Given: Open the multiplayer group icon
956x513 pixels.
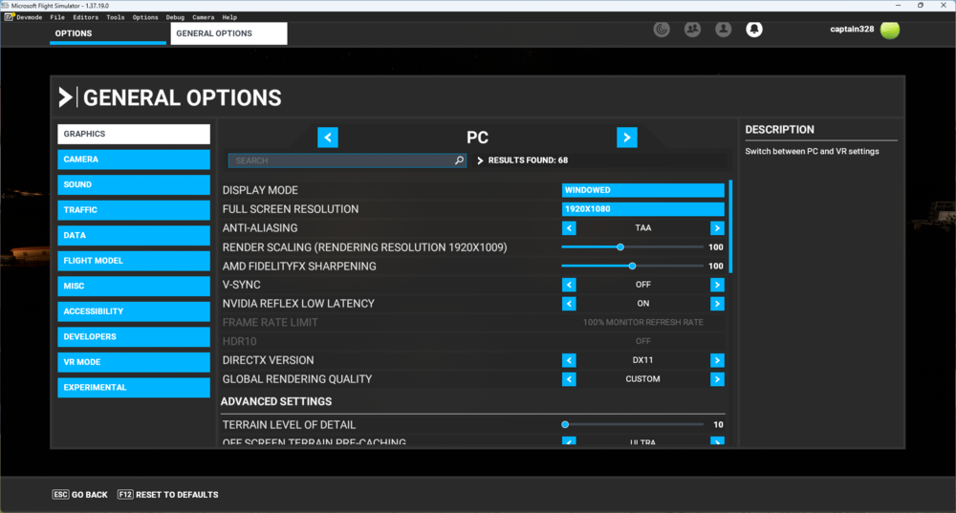Looking at the screenshot, I should point(692,30).
